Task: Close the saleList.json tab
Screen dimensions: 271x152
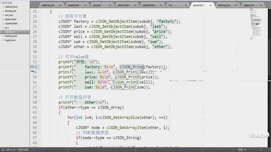Action: [x=60, y=5]
